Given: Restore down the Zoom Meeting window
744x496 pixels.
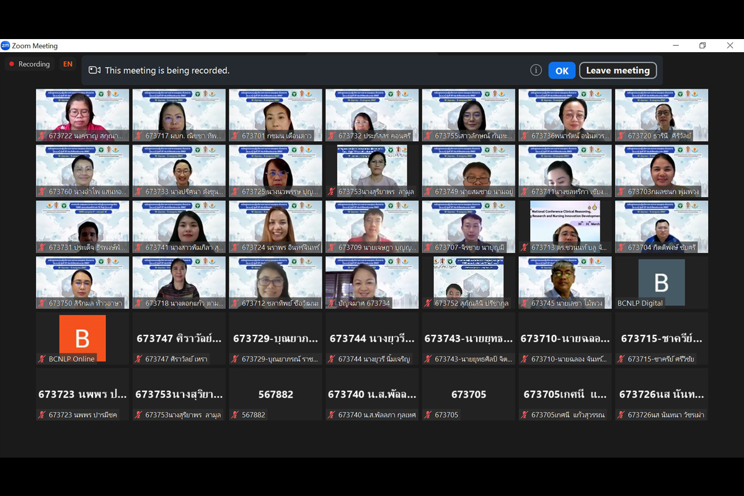Looking at the screenshot, I should click(x=702, y=46).
